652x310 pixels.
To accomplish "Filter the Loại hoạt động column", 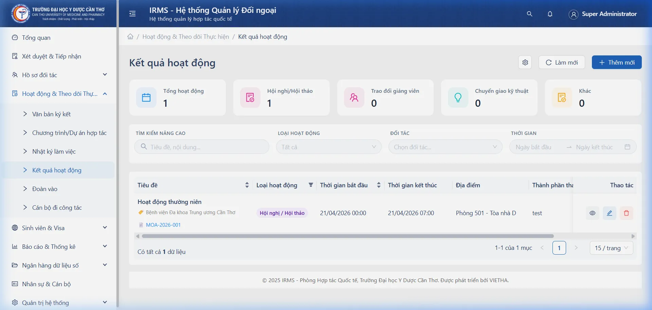I will (x=310, y=185).
